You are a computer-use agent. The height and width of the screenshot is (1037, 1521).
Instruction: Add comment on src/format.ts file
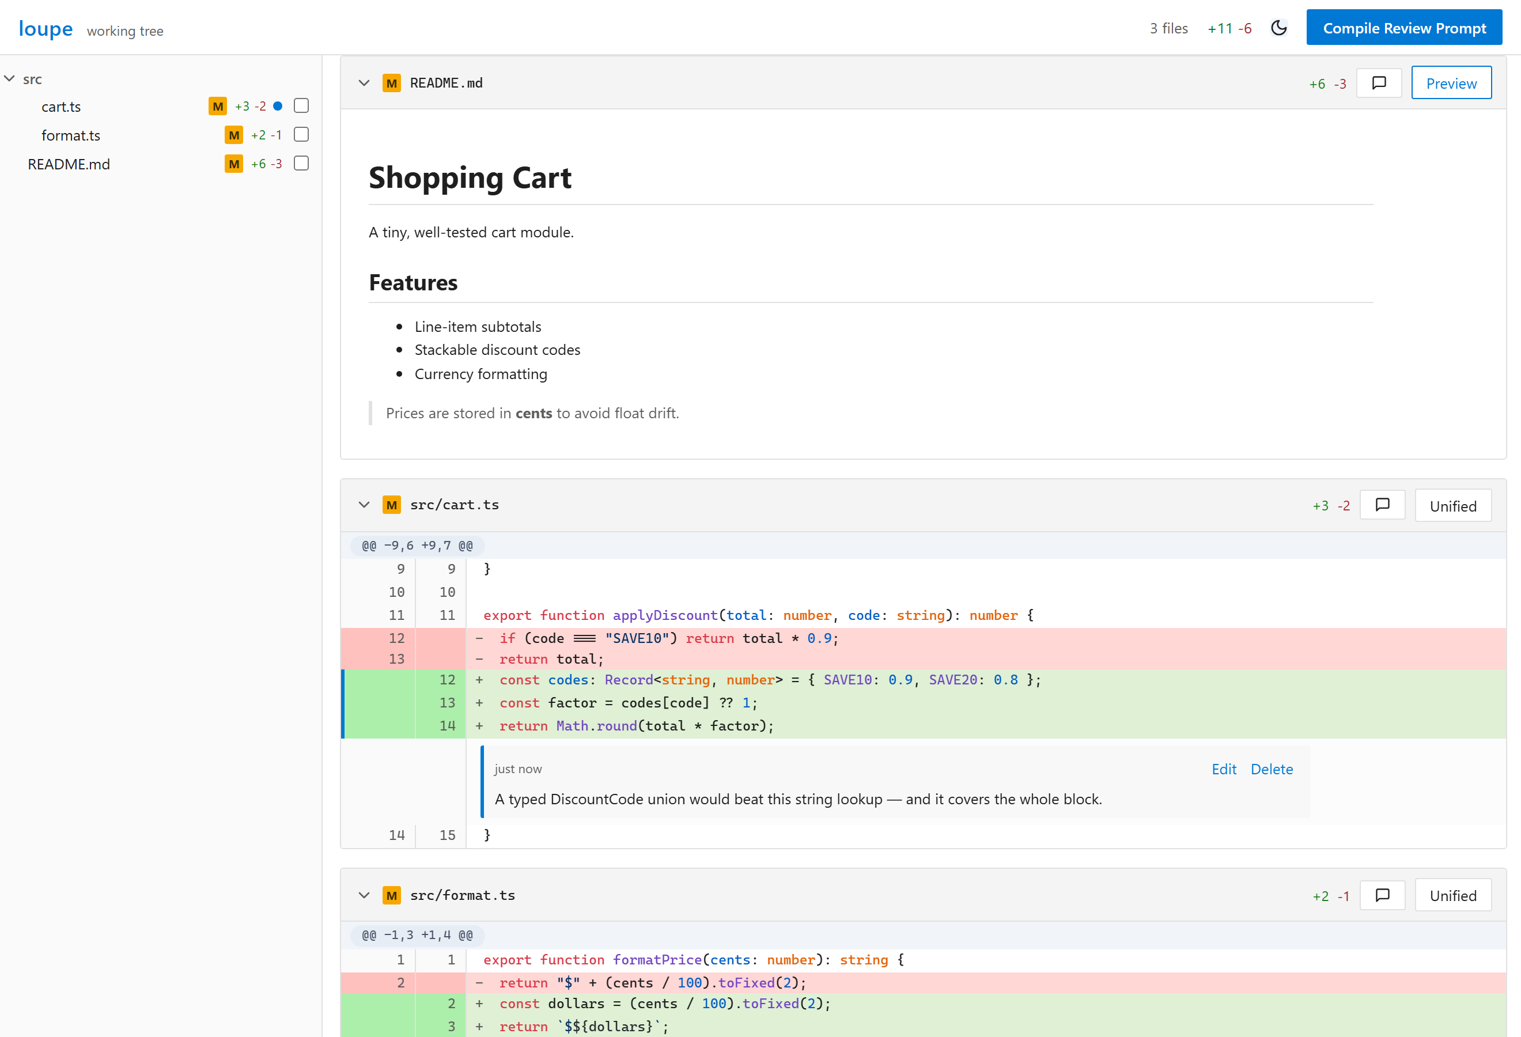tap(1382, 895)
